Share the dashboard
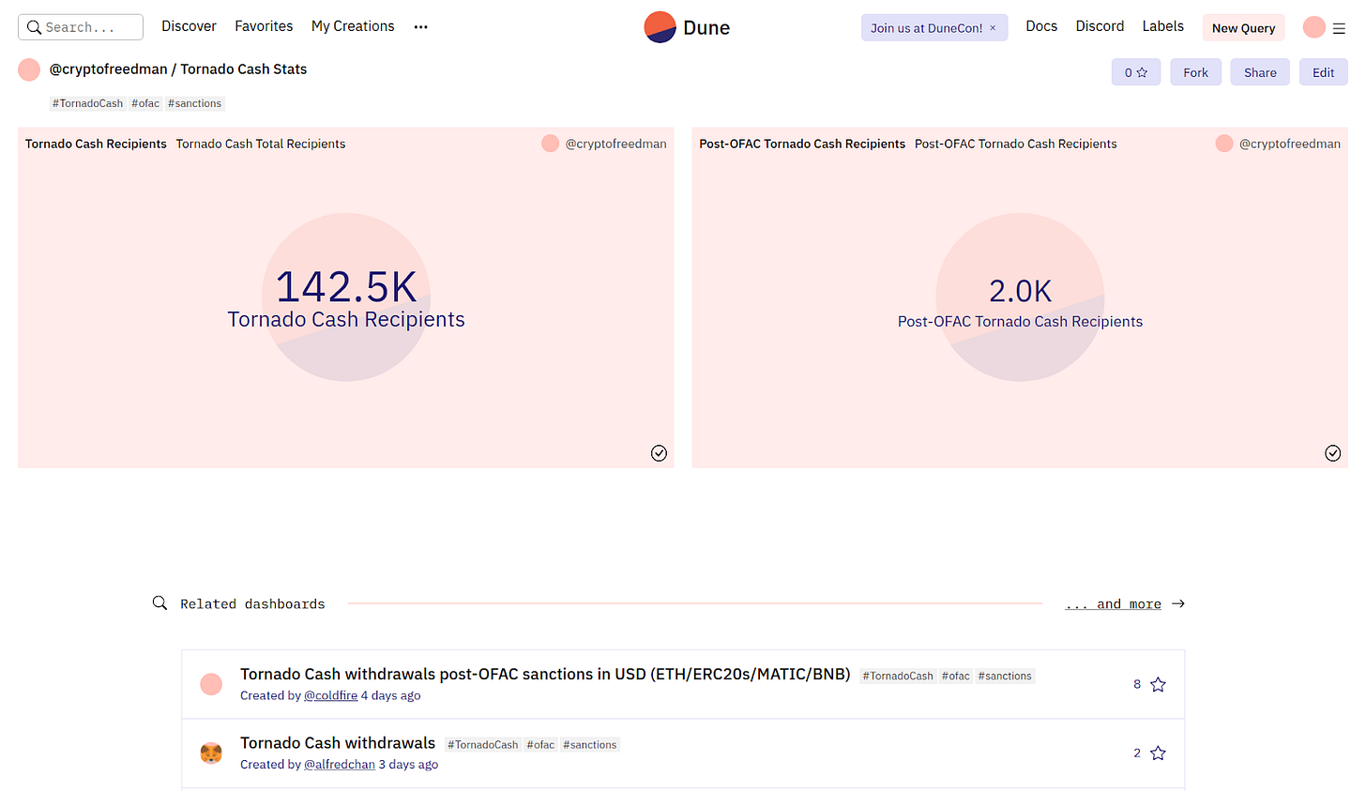 (x=1260, y=72)
